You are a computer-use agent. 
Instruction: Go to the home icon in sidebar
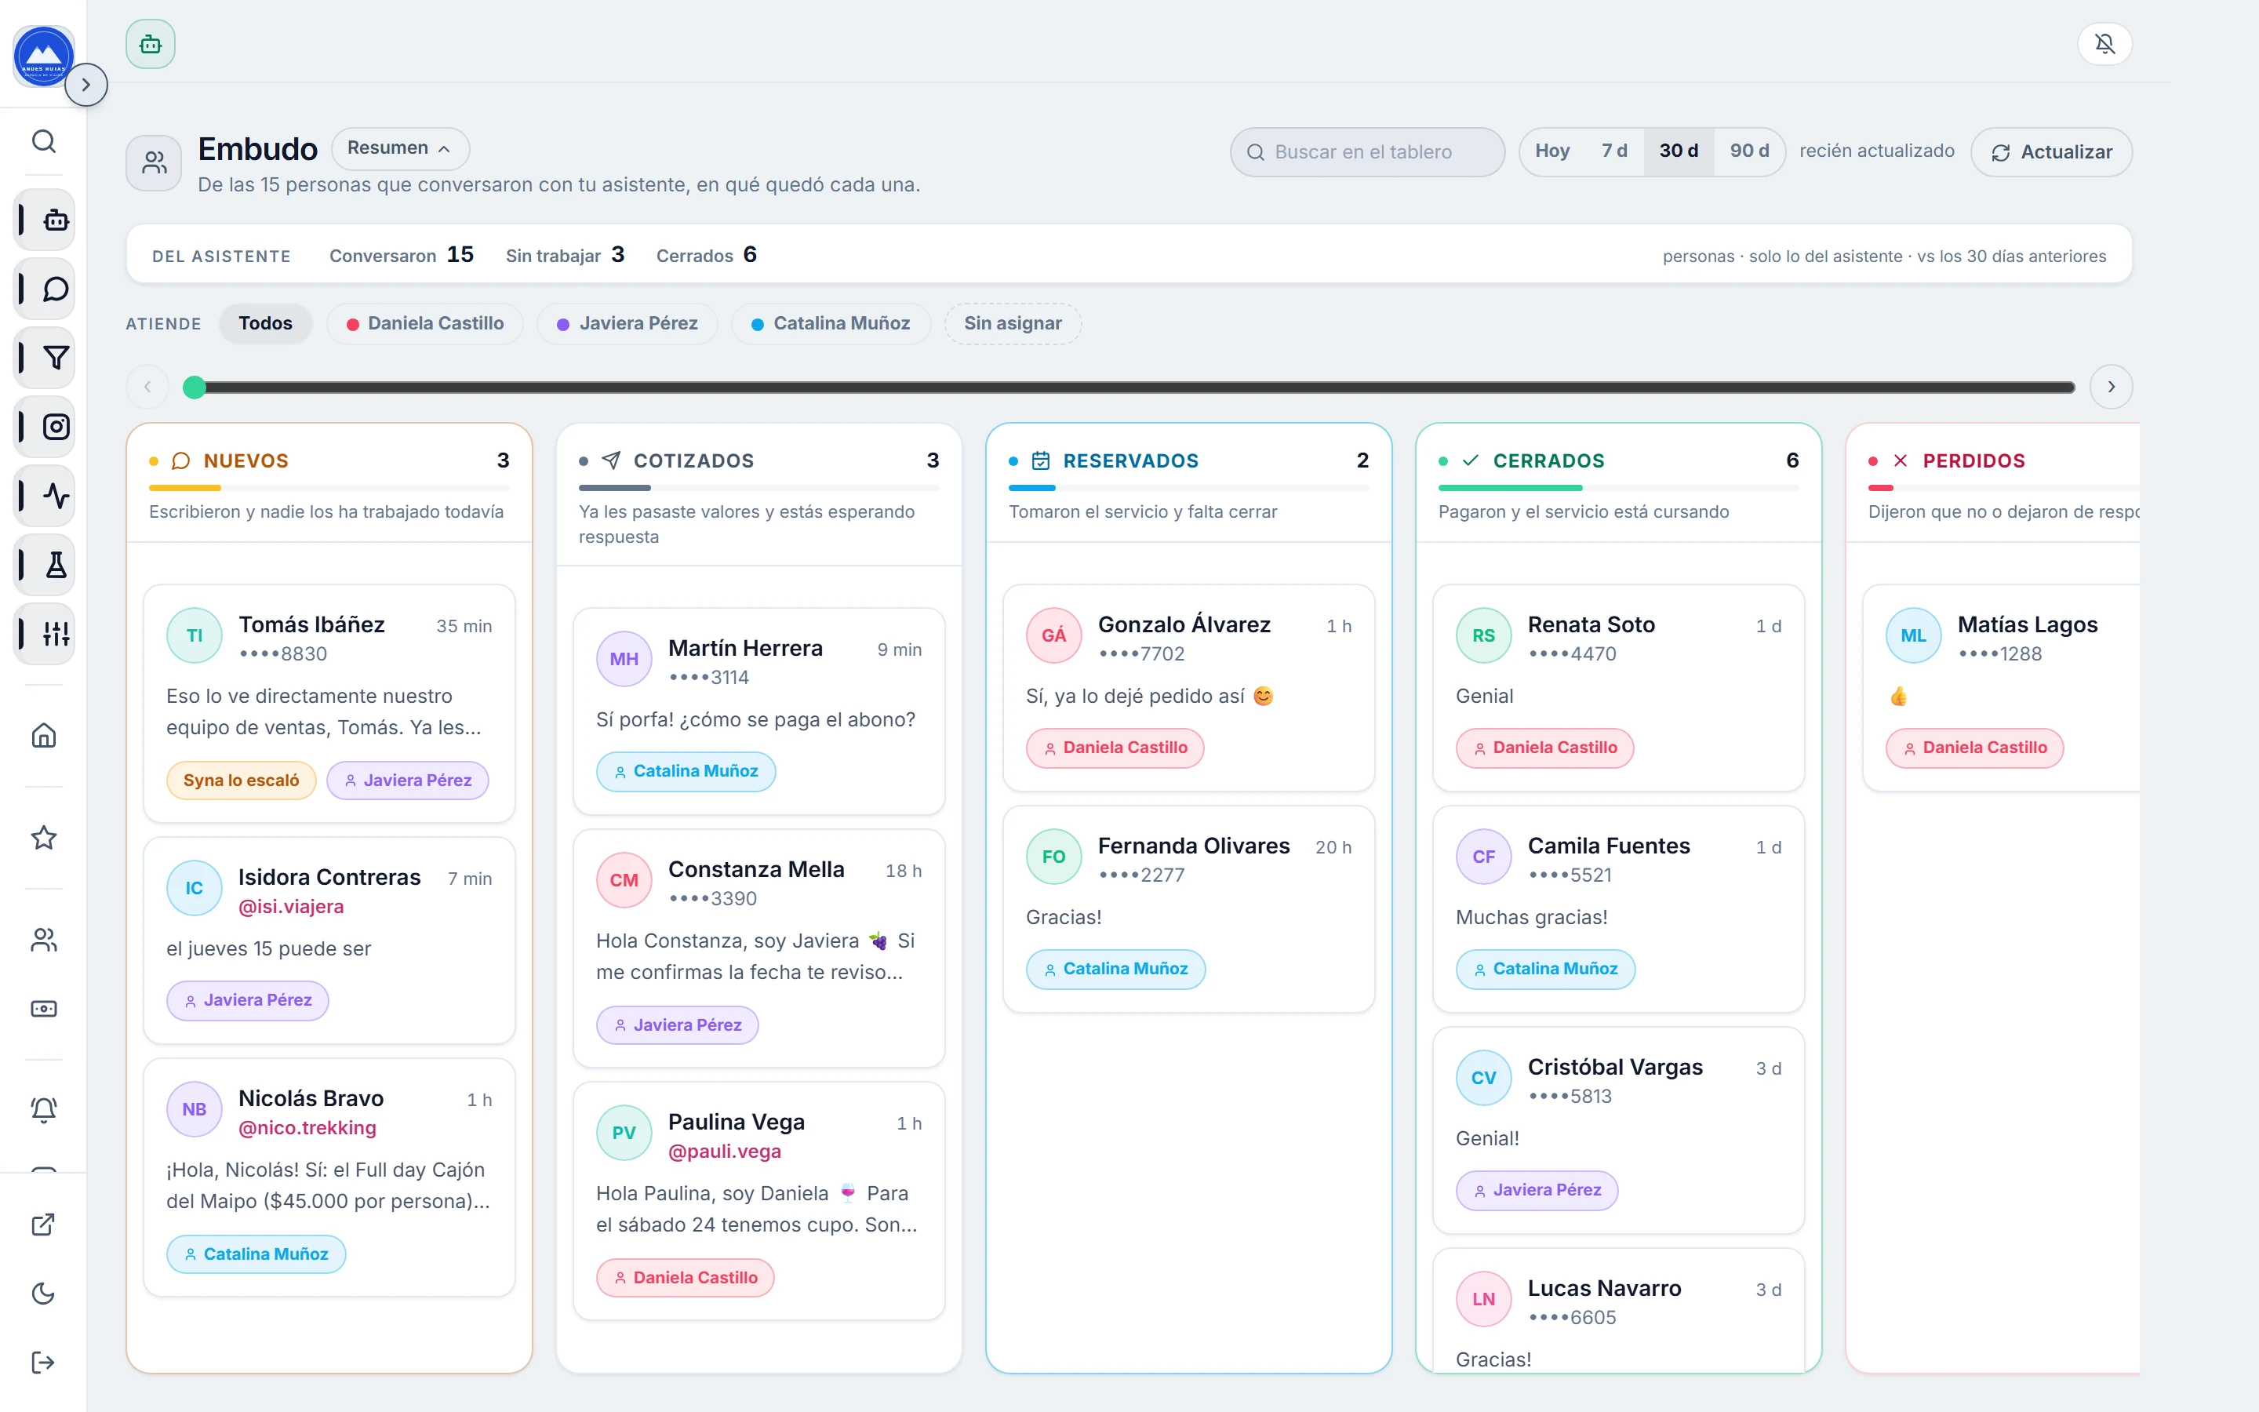pos(44,736)
